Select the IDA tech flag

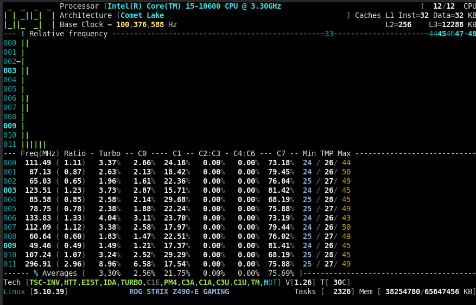point(110,282)
